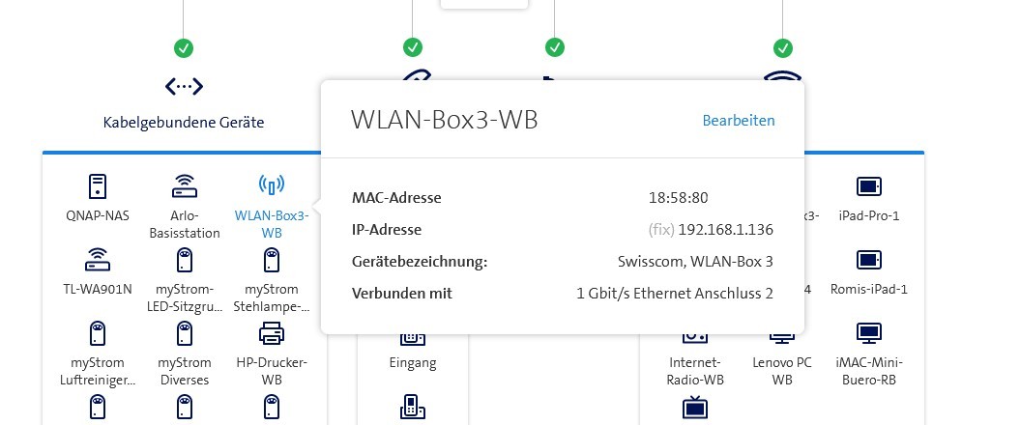Click the Bearbeiten link in the popup
The height and width of the screenshot is (425, 1020).
738,121
